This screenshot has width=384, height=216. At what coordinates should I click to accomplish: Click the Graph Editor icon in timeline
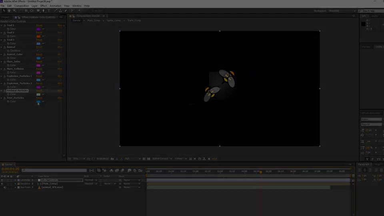(x=140, y=170)
